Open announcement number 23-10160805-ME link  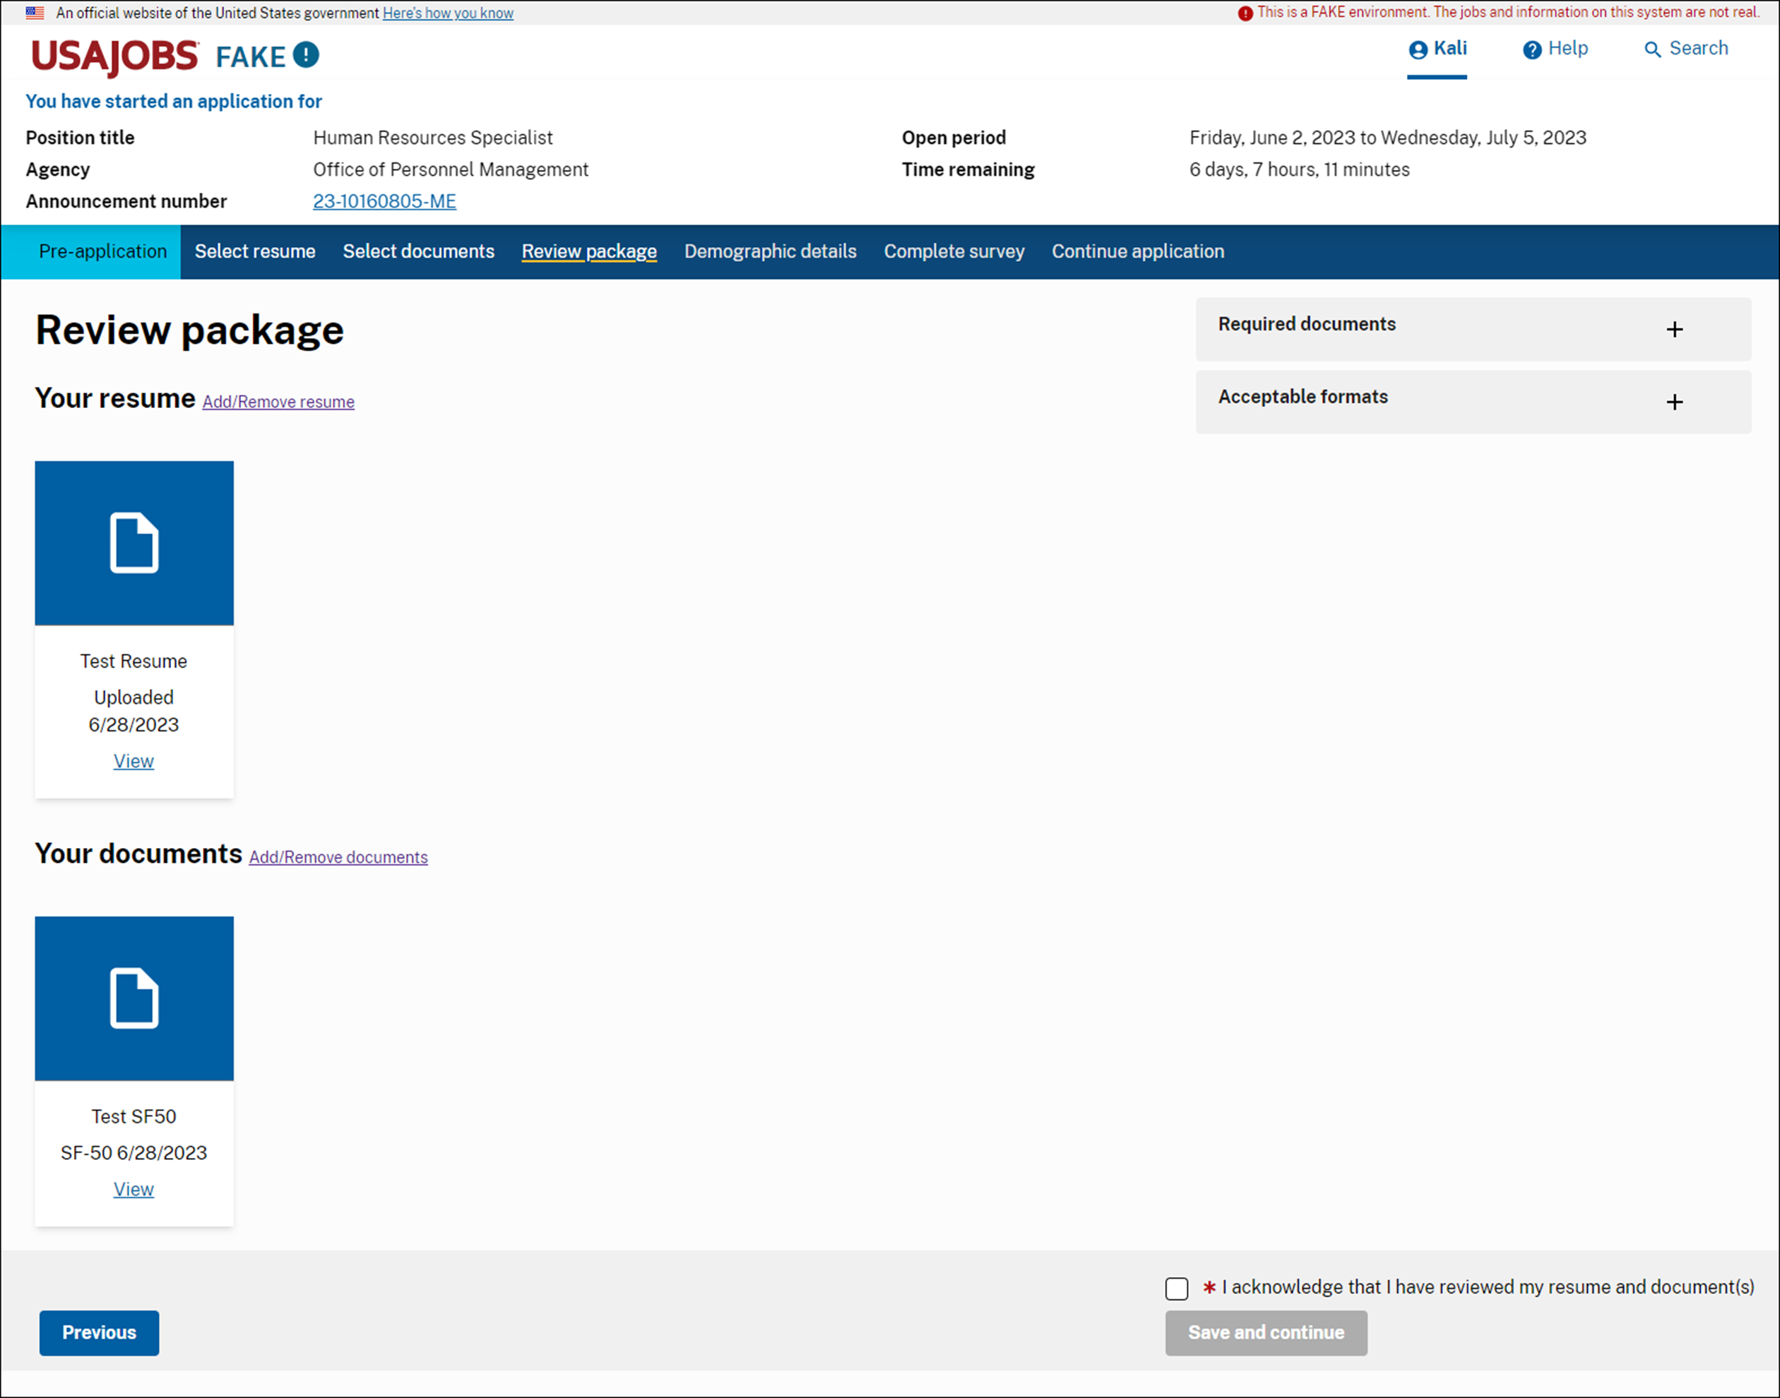click(x=385, y=201)
